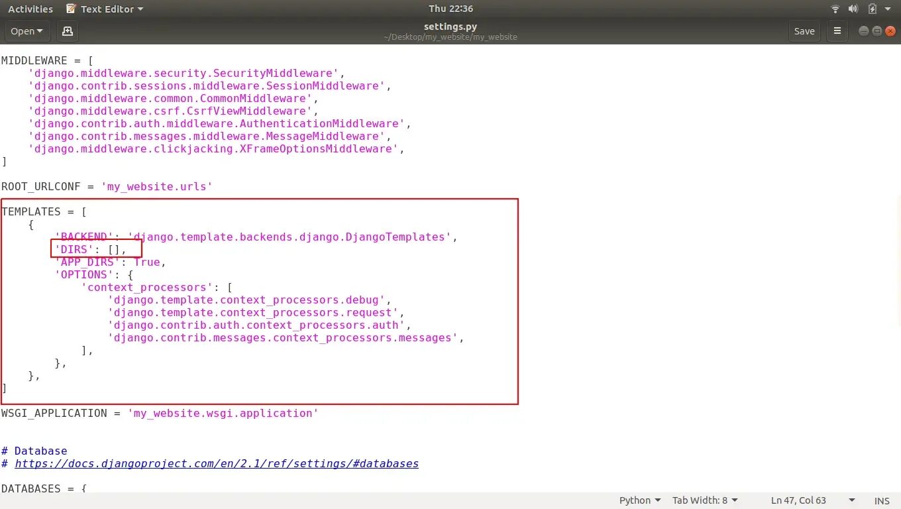Open the Tab Width selector
The width and height of the screenshot is (901, 509).
(x=705, y=500)
